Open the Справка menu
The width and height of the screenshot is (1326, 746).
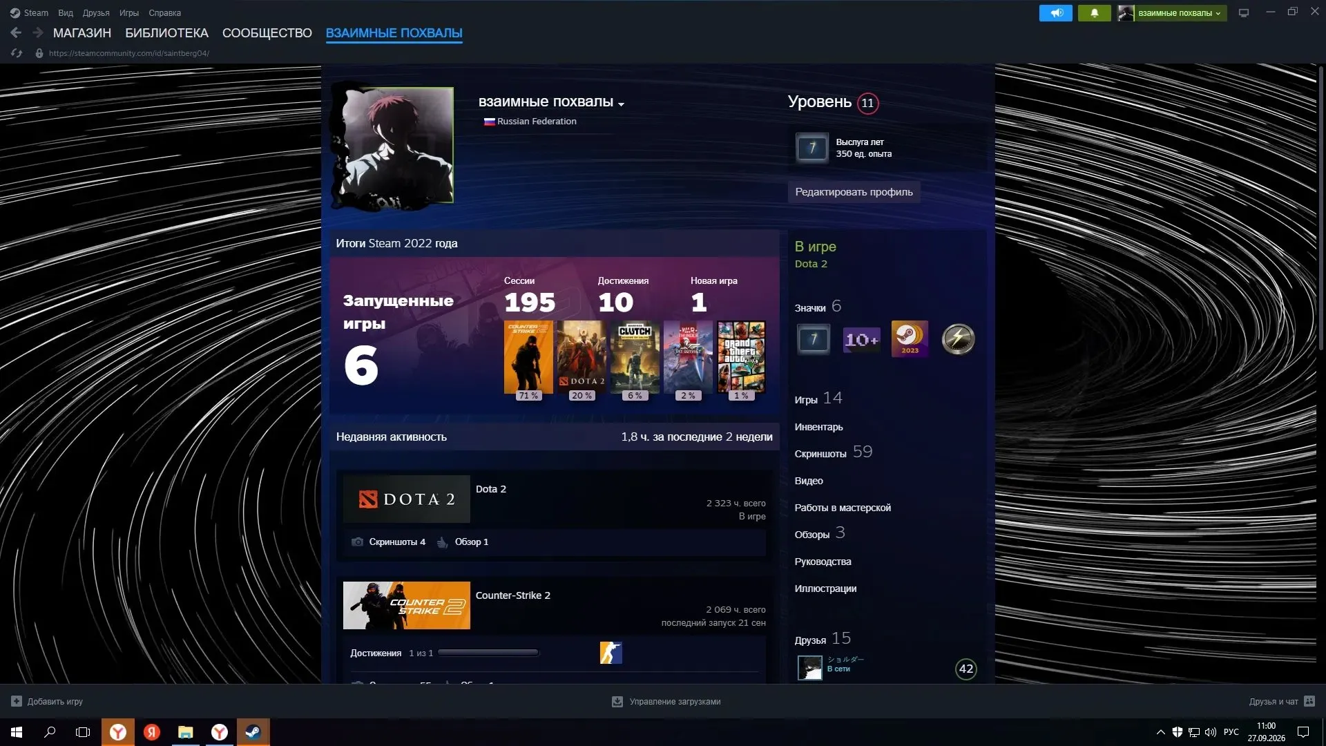164,12
